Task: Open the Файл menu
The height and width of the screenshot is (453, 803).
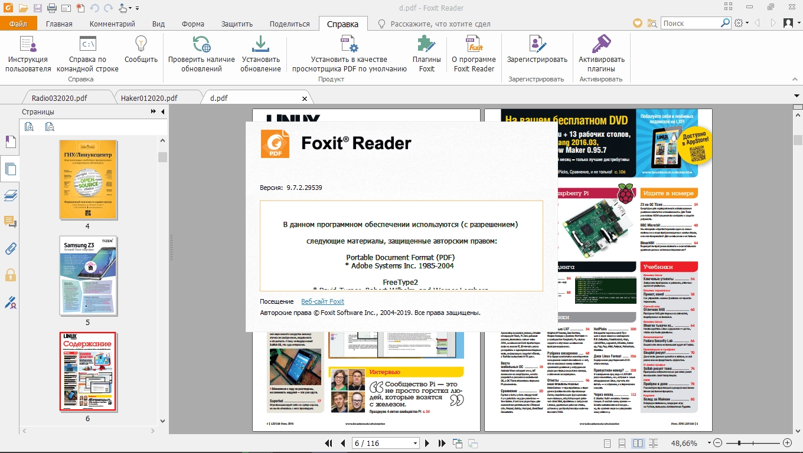Action: [x=18, y=24]
